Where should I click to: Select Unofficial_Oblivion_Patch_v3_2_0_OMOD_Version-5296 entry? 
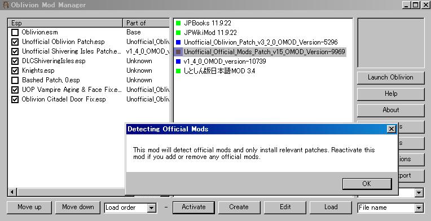click(x=261, y=42)
